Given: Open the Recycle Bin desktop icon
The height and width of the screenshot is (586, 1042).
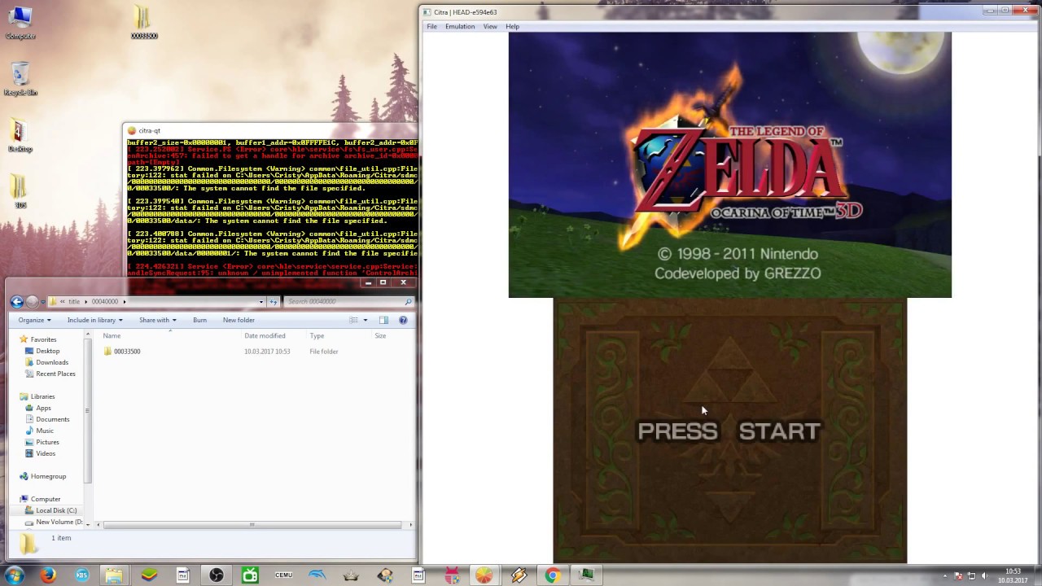Looking at the screenshot, I should point(20,79).
